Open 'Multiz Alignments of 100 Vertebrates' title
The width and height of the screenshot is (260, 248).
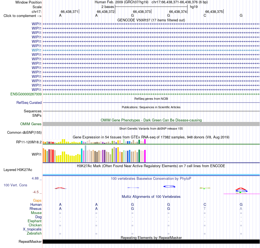151,197
